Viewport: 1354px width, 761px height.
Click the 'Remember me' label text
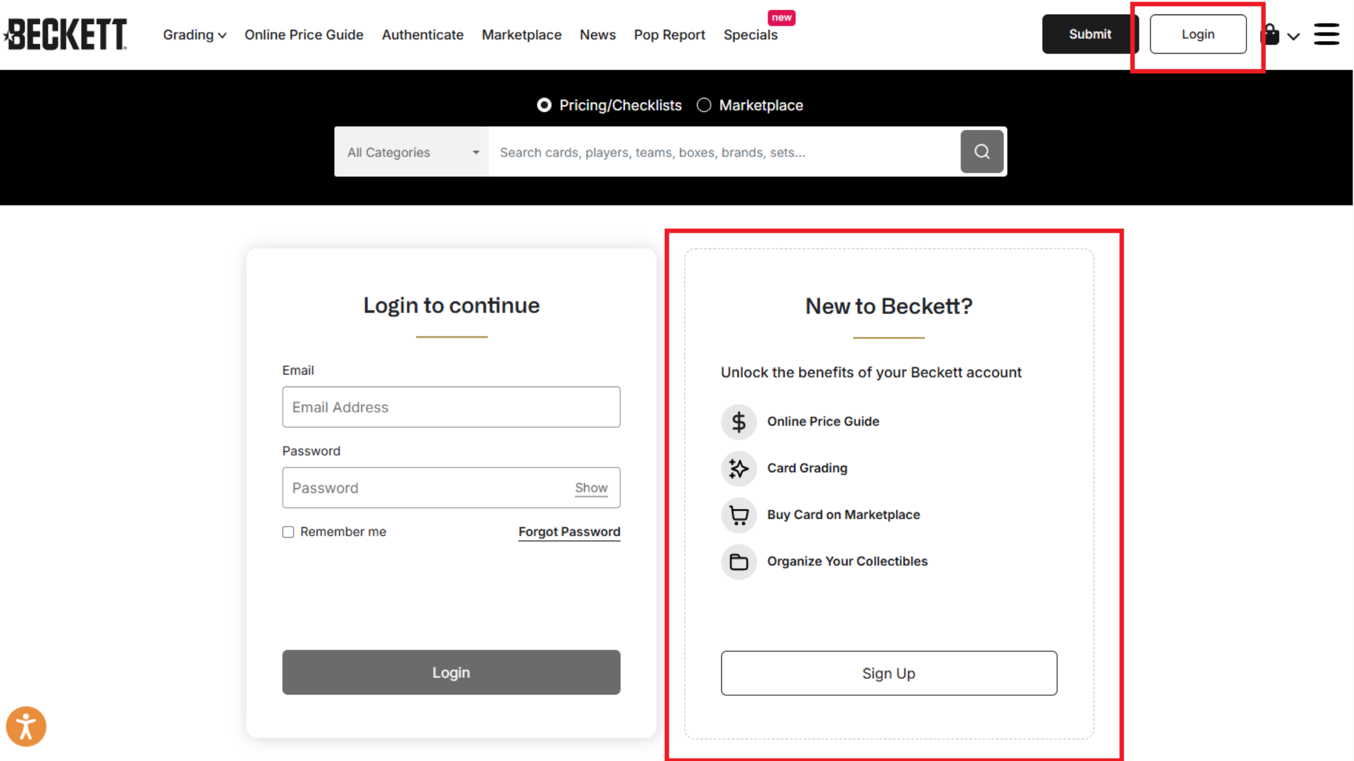[343, 532]
